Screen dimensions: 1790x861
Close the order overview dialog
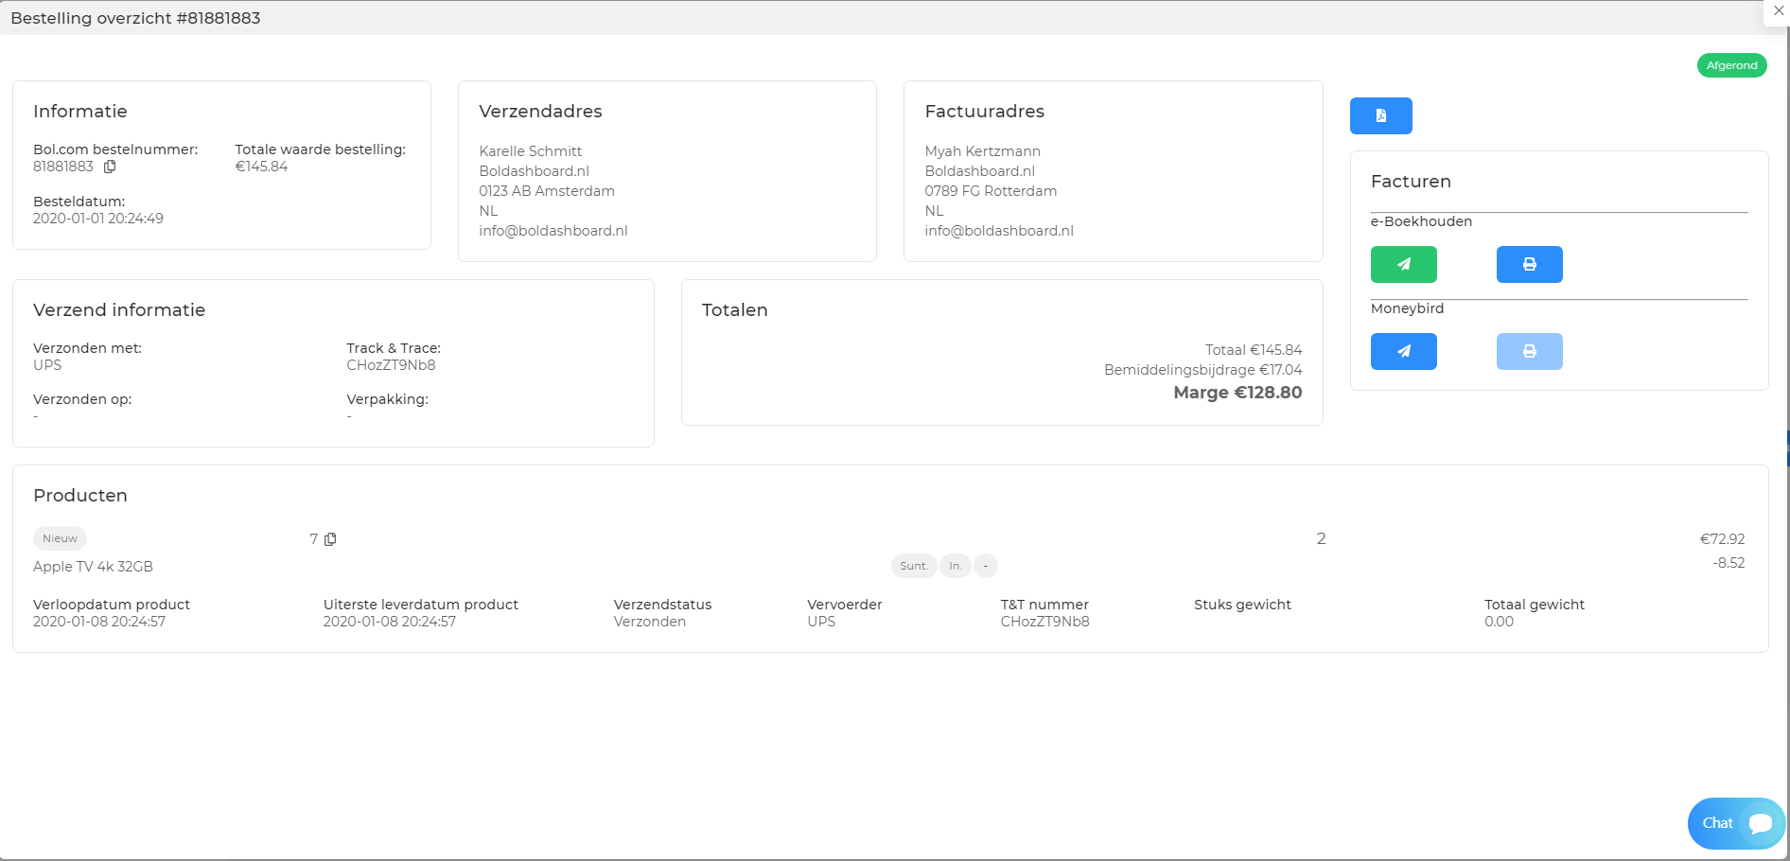(x=1778, y=11)
